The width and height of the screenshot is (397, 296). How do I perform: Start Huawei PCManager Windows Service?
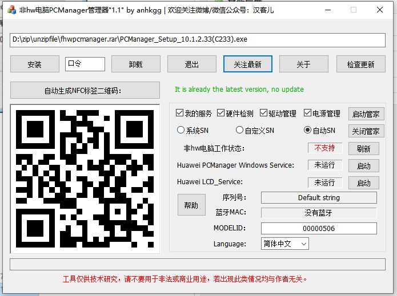[x=363, y=166]
